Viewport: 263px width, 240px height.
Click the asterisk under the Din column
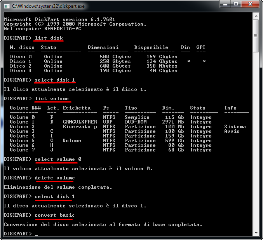189,61
